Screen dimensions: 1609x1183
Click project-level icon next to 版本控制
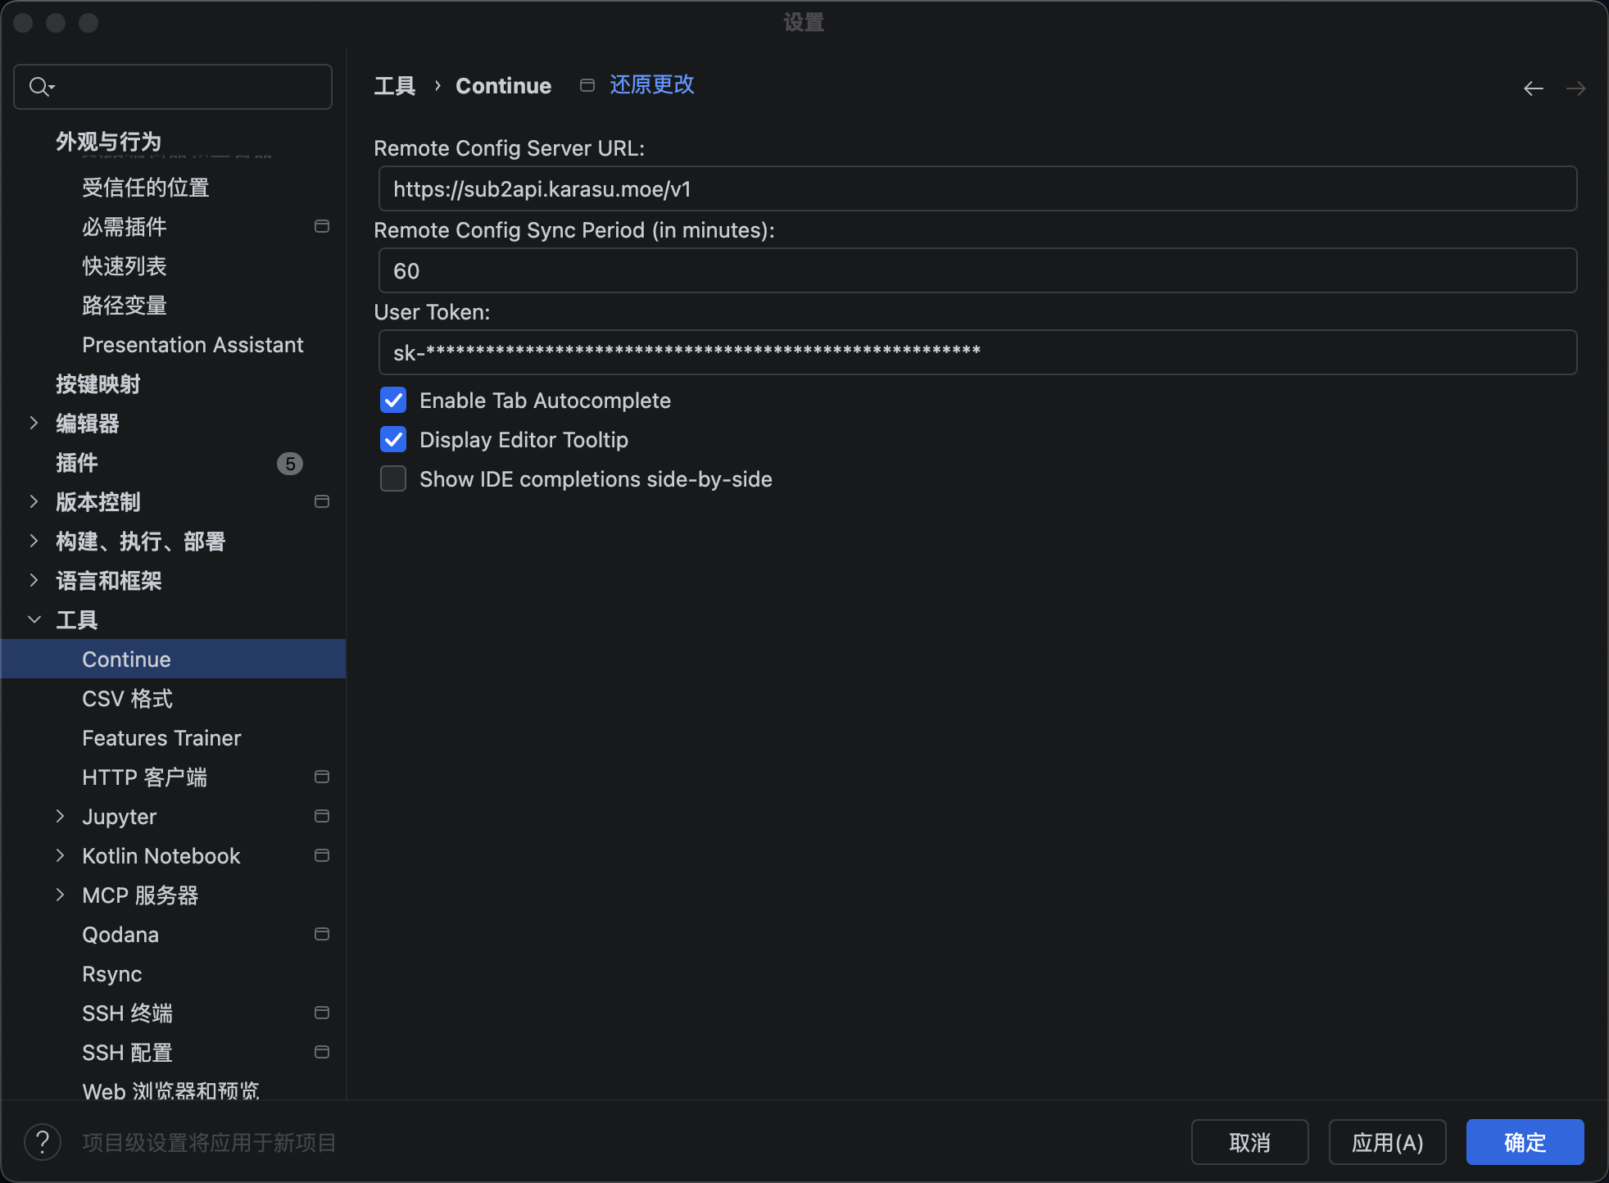[322, 501]
